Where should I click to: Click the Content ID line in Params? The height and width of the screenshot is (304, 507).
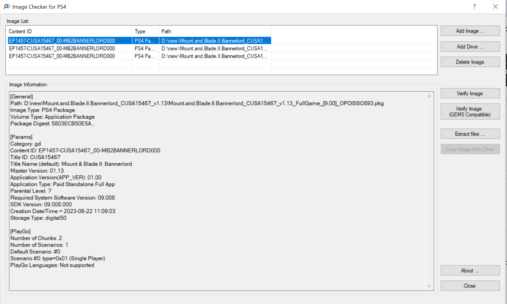85,150
